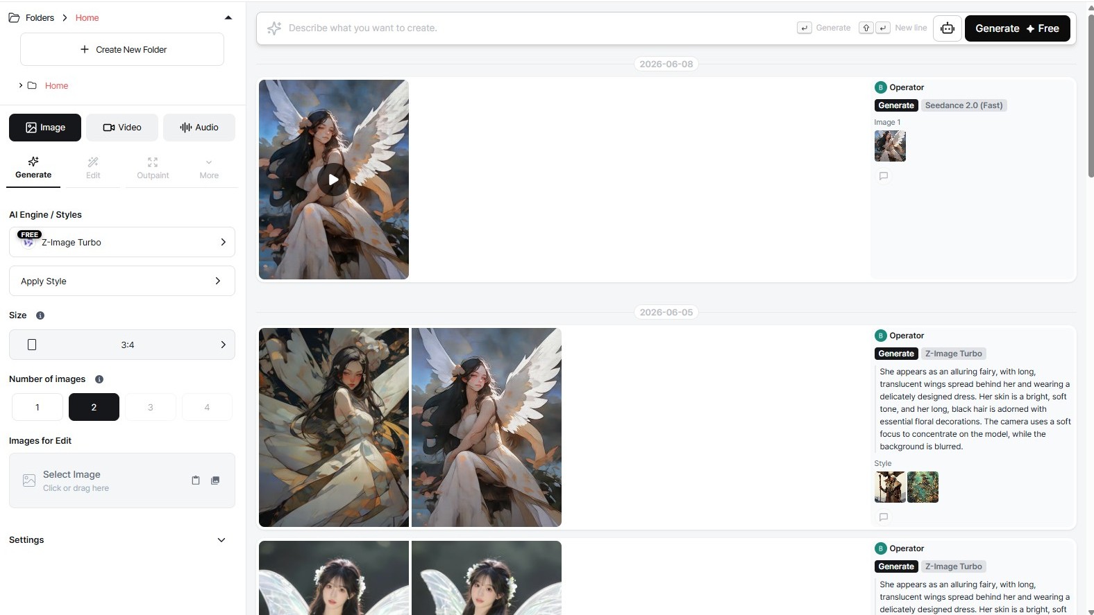
Task: Set number of images to 2
Action: (x=94, y=407)
